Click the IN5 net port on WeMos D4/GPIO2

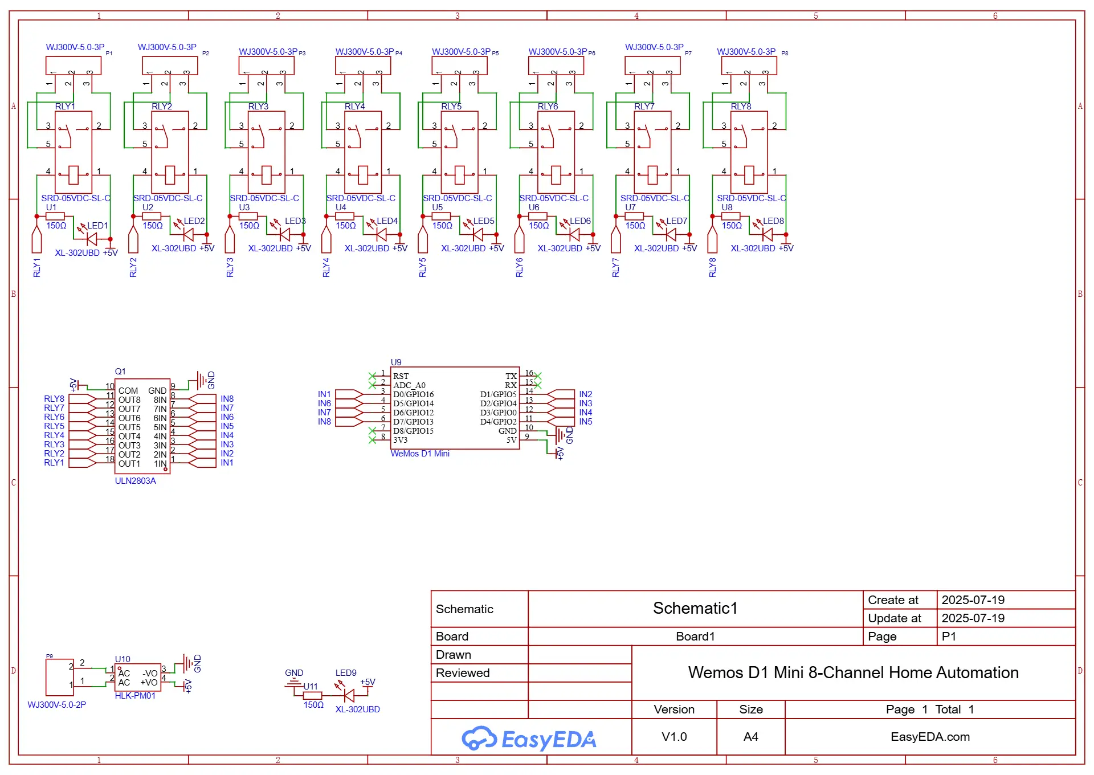click(x=561, y=422)
